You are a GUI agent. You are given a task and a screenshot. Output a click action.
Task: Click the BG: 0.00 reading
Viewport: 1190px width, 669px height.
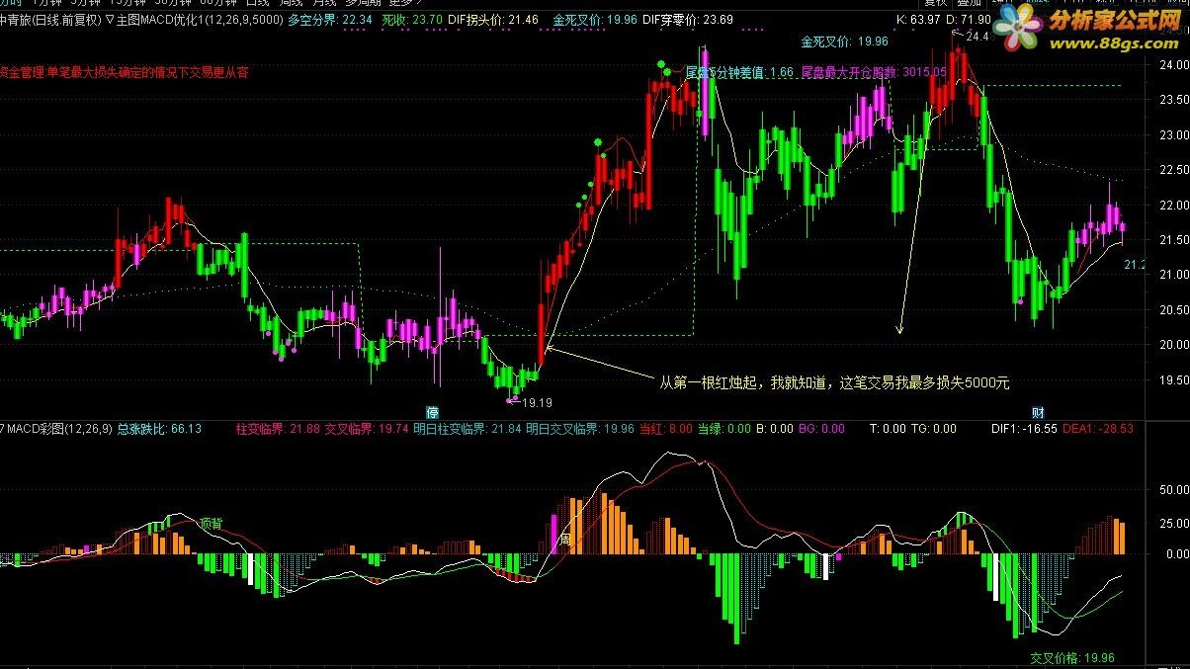pos(821,429)
